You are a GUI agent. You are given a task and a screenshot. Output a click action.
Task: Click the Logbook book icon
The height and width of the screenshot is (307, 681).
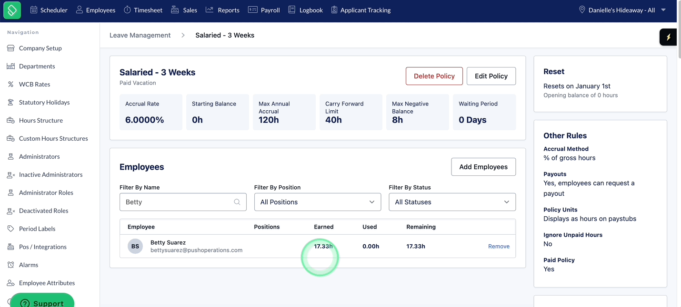[292, 10]
